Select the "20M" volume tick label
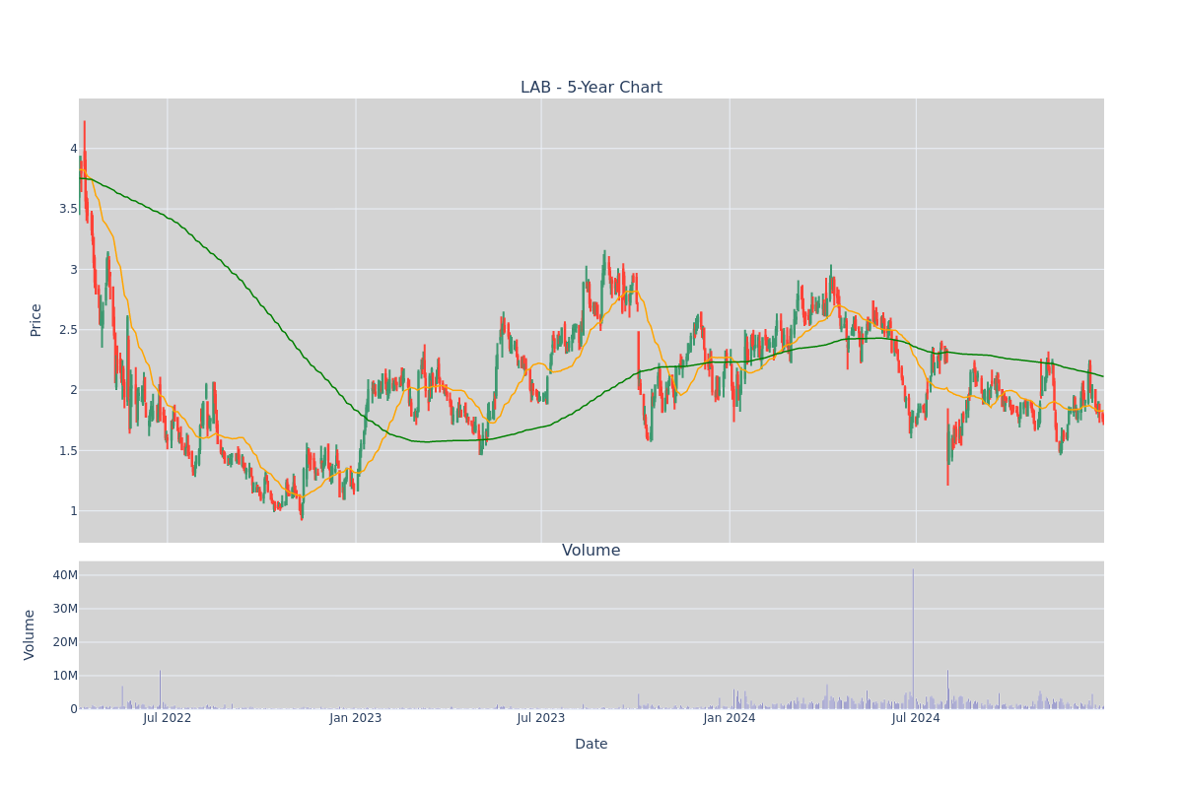The width and height of the screenshot is (1183, 788). (65, 642)
